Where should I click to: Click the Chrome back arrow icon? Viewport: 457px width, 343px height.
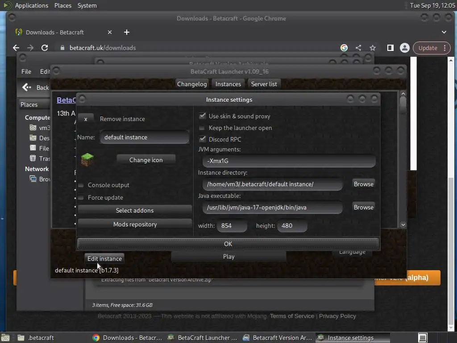pos(16,48)
